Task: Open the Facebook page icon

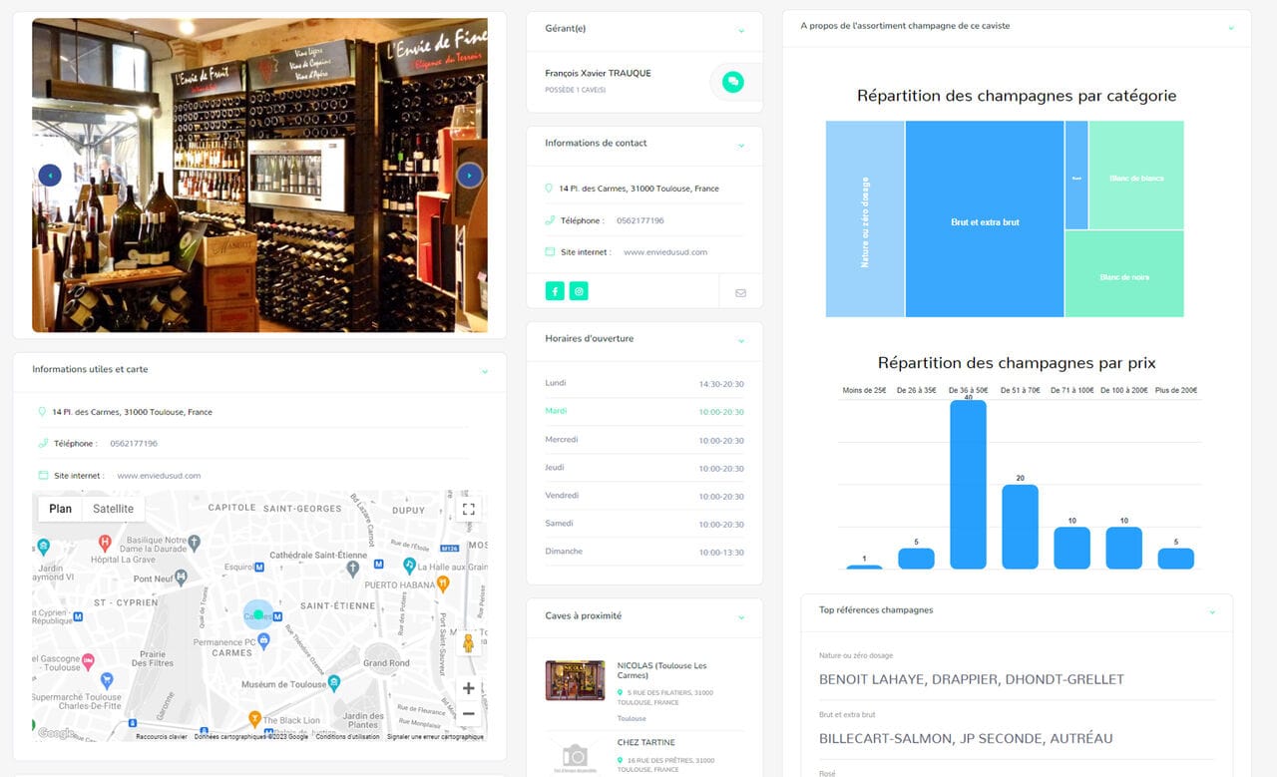Action: (x=555, y=291)
